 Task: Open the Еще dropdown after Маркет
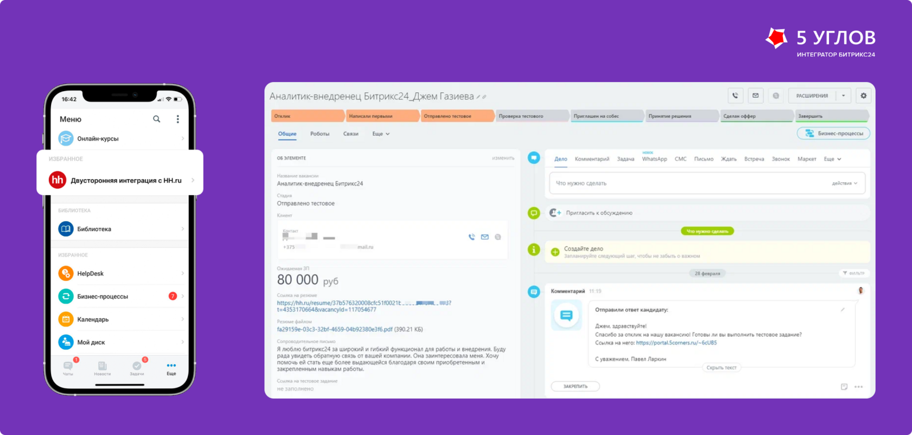[833, 159]
